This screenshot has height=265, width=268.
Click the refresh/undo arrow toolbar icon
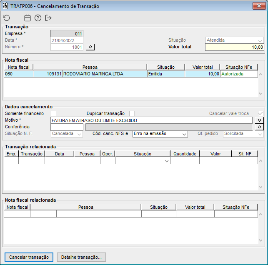[x=7, y=18]
